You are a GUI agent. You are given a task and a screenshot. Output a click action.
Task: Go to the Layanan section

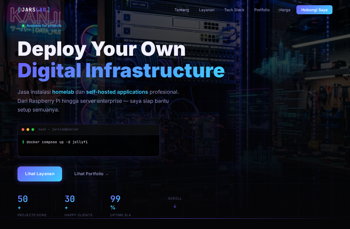pyautogui.click(x=207, y=10)
